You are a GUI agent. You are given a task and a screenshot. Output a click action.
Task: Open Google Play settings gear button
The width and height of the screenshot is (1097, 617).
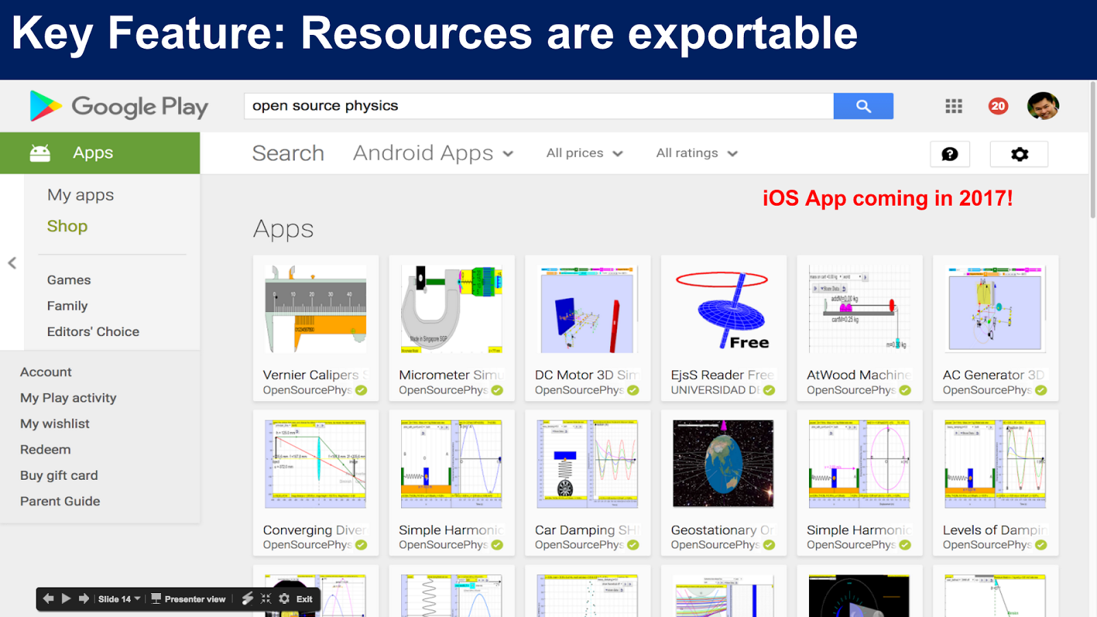pos(1020,154)
